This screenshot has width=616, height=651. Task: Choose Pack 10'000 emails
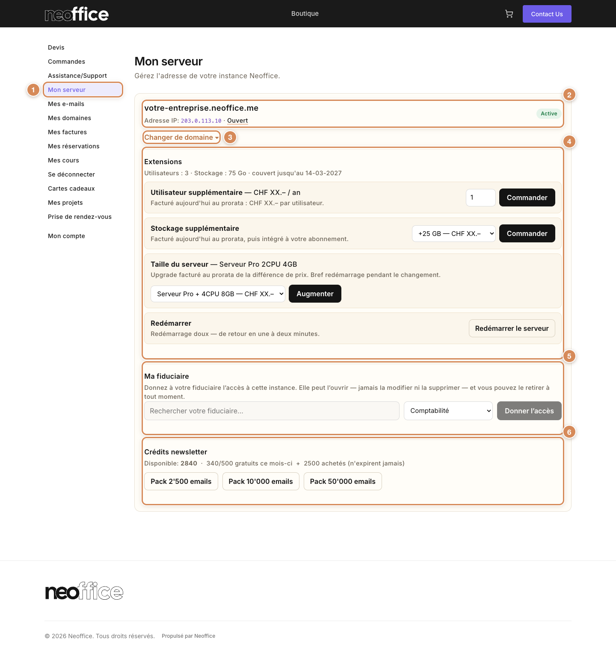(x=261, y=481)
